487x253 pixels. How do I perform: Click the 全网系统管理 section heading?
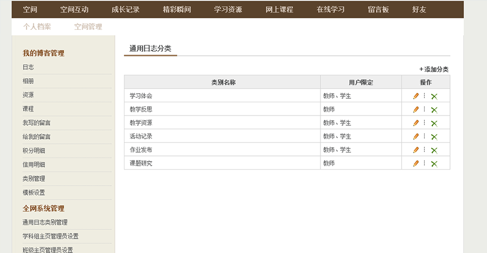[x=43, y=208]
